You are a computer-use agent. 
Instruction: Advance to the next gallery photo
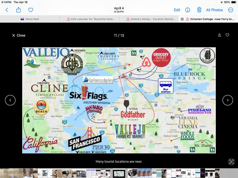click(x=228, y=100)
